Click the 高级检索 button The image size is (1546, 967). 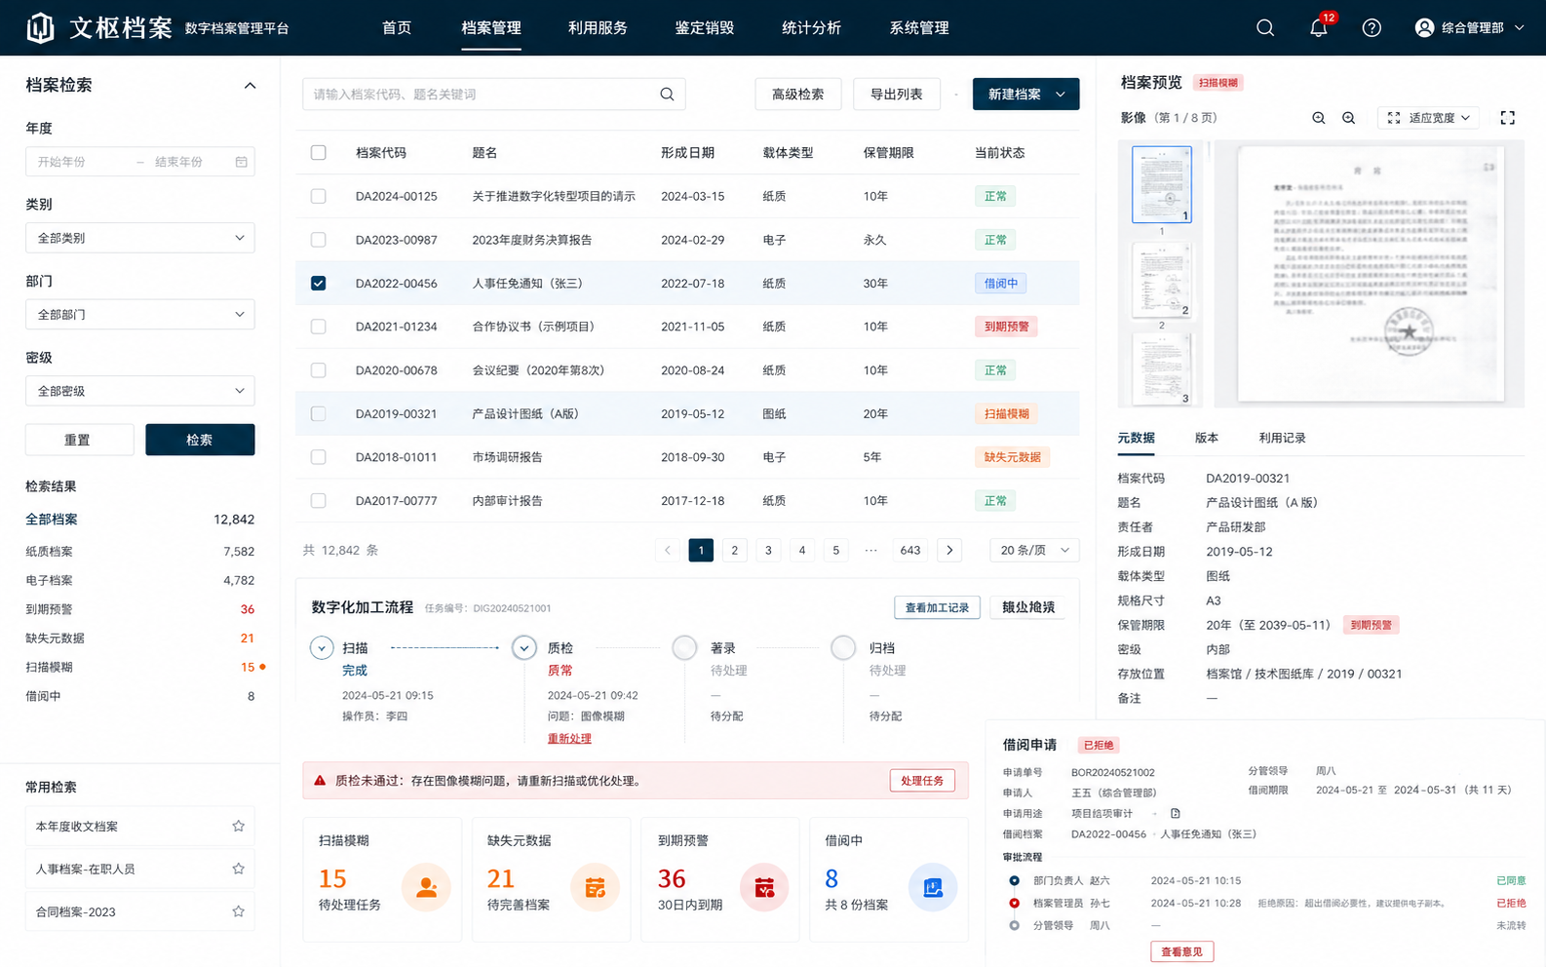click(798, 95)
